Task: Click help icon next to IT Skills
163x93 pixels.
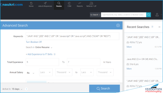Action: (55, 54)
